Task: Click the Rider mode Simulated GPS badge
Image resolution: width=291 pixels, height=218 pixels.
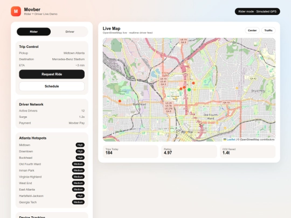Action: pyautogui.click(x=257, y=11)
